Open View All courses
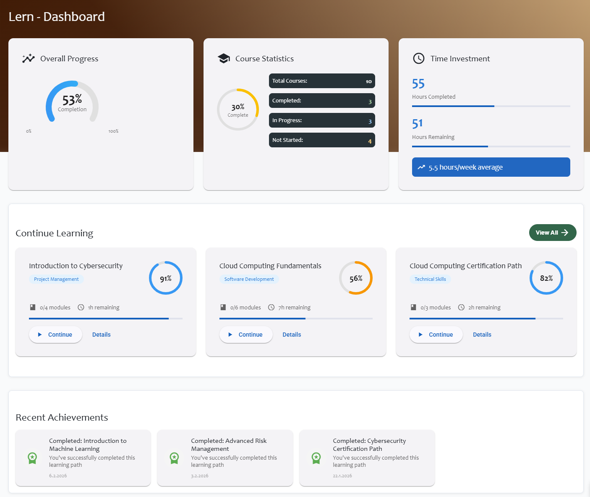This screenshot has height=497, width=590. (x=552, y=233)
